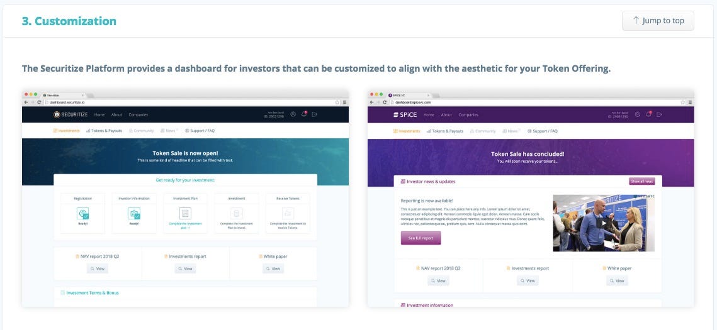View the NAV report 2018 Q2 in SPiCE dashboard

(439, 281)
